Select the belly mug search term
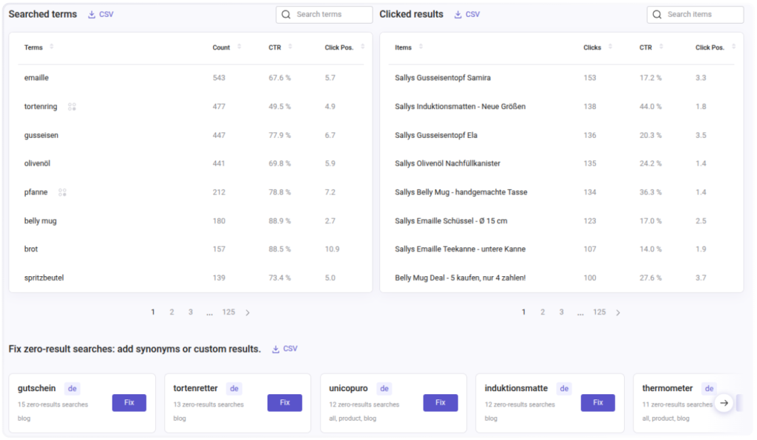The width and height of the screenshot is (757, 440). tap(40, 221)
